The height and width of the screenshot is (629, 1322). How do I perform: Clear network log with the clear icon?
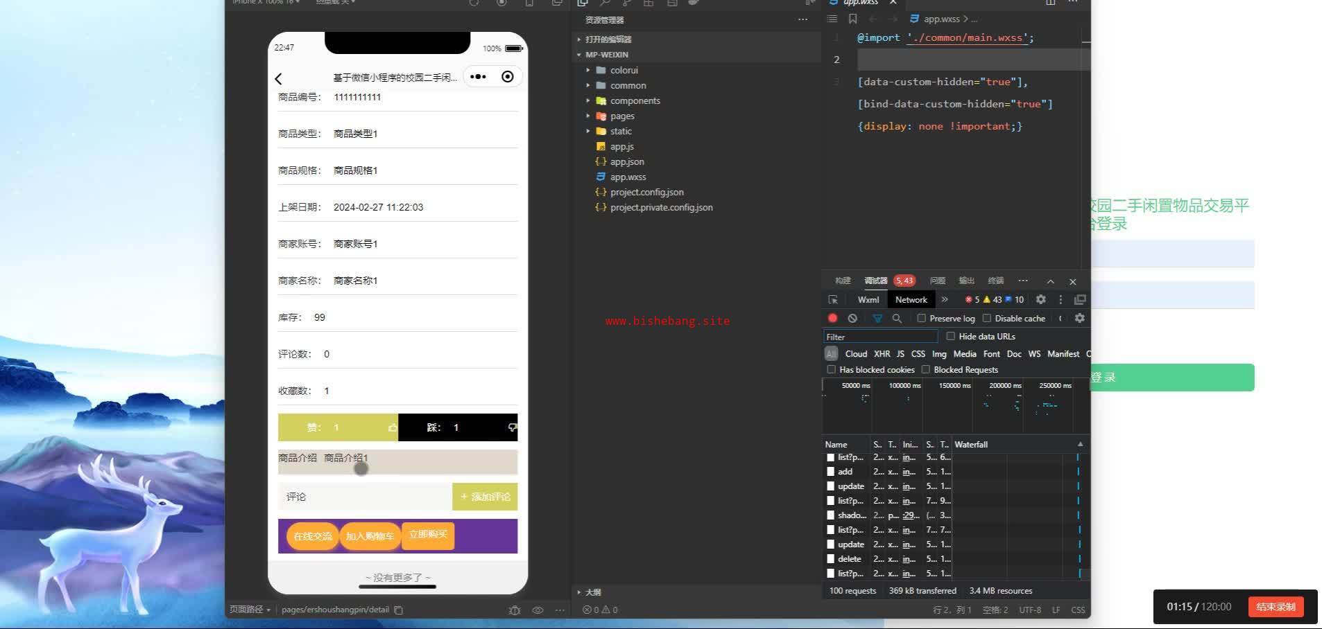click(852, 319)
